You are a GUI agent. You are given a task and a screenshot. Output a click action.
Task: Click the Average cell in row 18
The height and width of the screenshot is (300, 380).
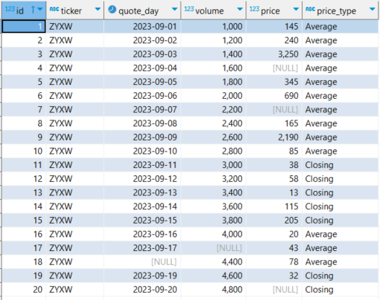[340, 262]
